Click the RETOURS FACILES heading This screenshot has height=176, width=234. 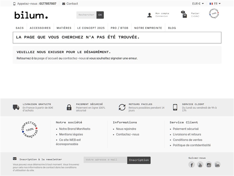coord(140,104)
